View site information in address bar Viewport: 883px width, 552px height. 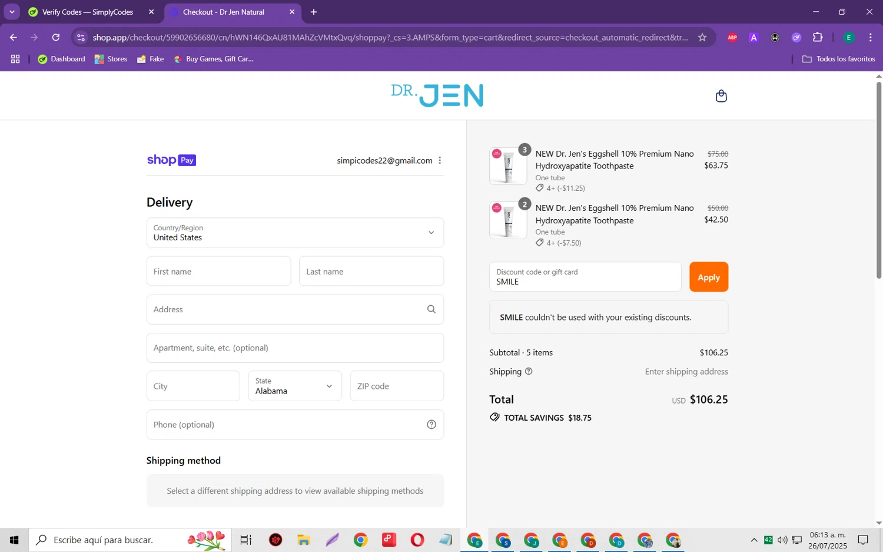click(x=81, y=37)
